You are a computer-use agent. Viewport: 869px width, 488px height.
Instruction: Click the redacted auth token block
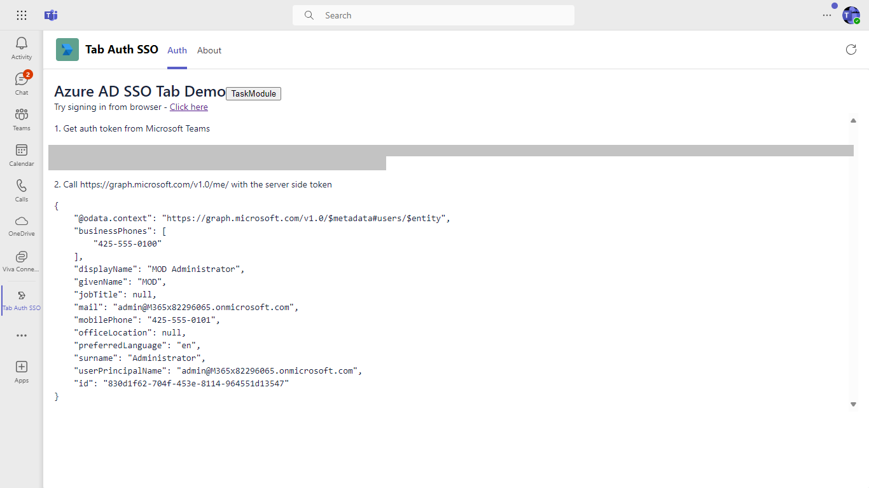click(x=450, y=157)
